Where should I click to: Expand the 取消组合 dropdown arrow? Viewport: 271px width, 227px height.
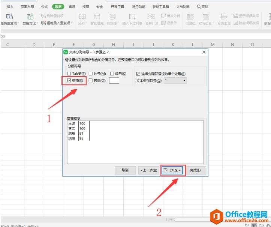tap(213, 23)
